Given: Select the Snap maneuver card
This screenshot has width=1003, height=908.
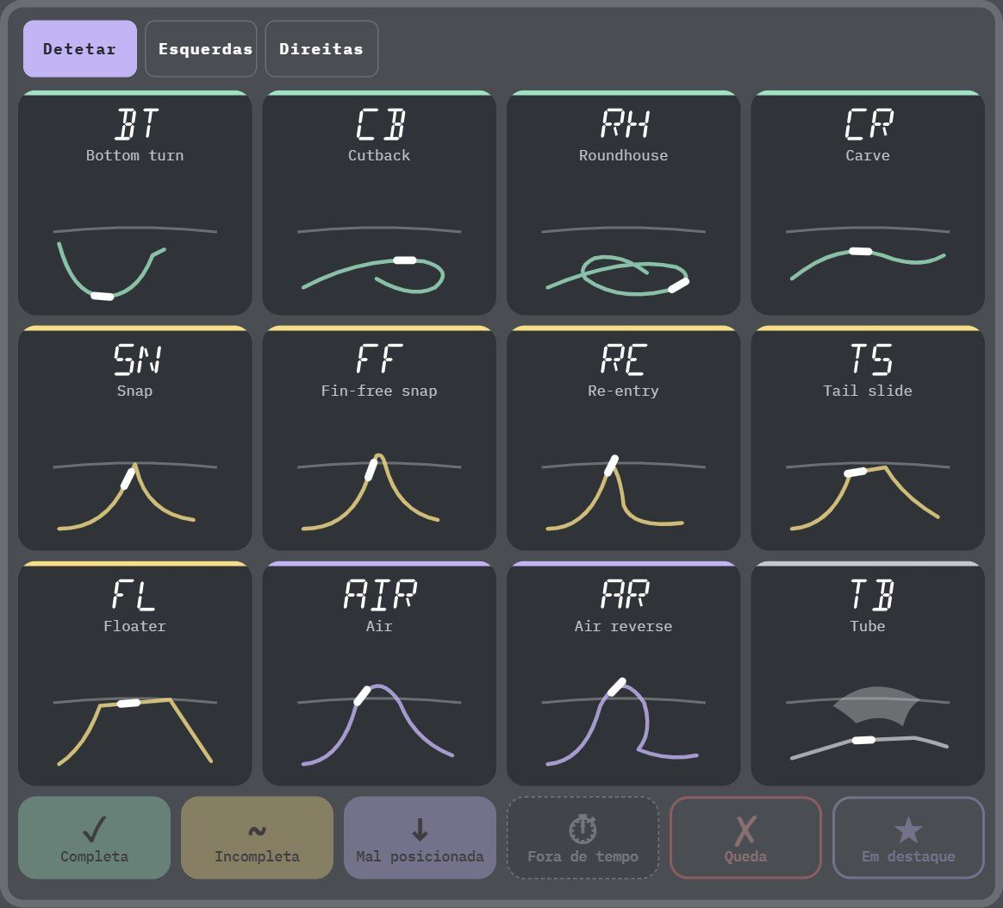Looking at the screenshot, I should click(135, 438).
